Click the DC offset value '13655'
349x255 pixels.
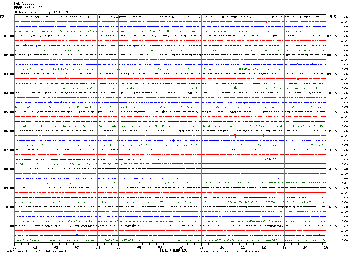[344, 197]
